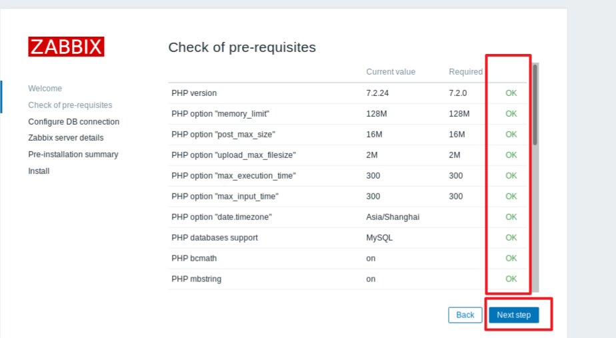Open Check of pre-requisites step
The height and width of the screenshot is (338, 616).
(x=70, y=105)
